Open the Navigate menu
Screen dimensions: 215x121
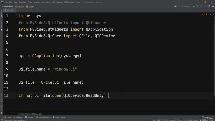(23, 2)
